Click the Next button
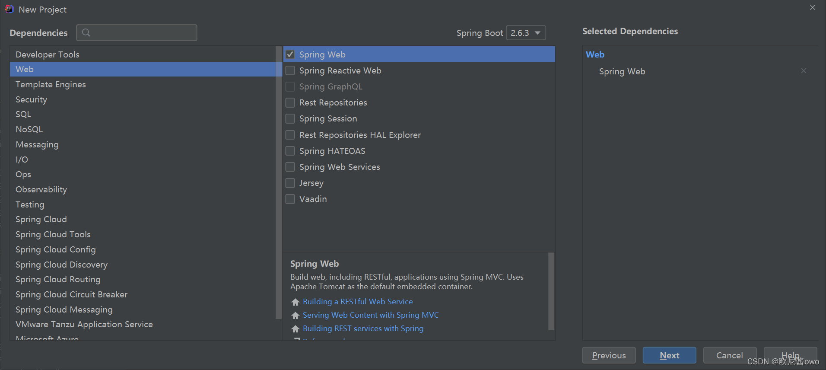826x370 pixels. 669,355
